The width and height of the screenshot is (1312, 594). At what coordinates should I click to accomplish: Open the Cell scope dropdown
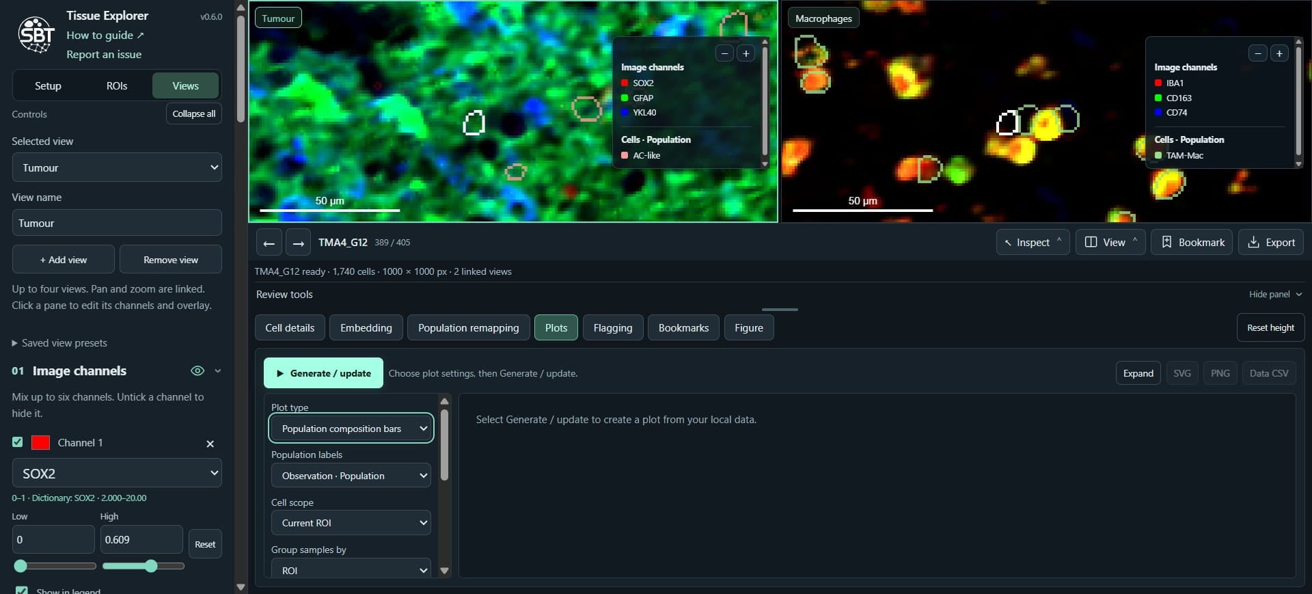(351, 523)
